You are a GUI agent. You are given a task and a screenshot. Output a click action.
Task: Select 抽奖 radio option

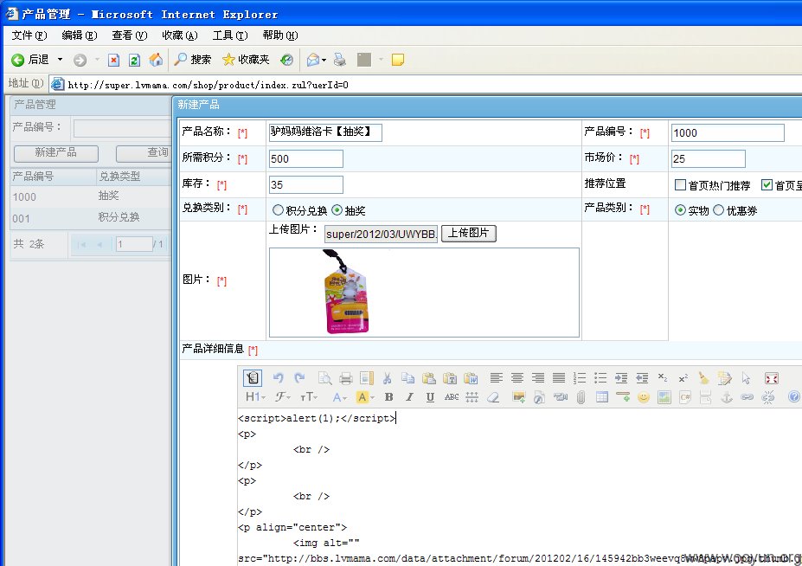coord(337,209)
